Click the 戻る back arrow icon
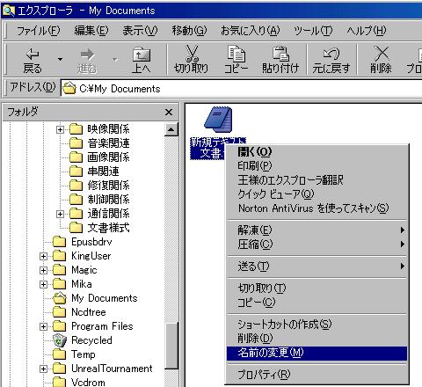 33,55
